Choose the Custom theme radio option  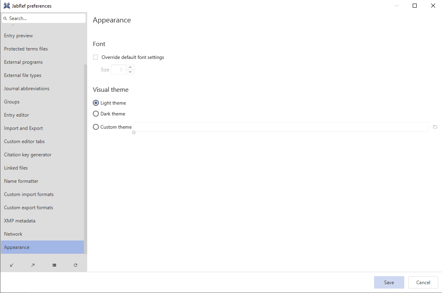click(x=96, y=127)
